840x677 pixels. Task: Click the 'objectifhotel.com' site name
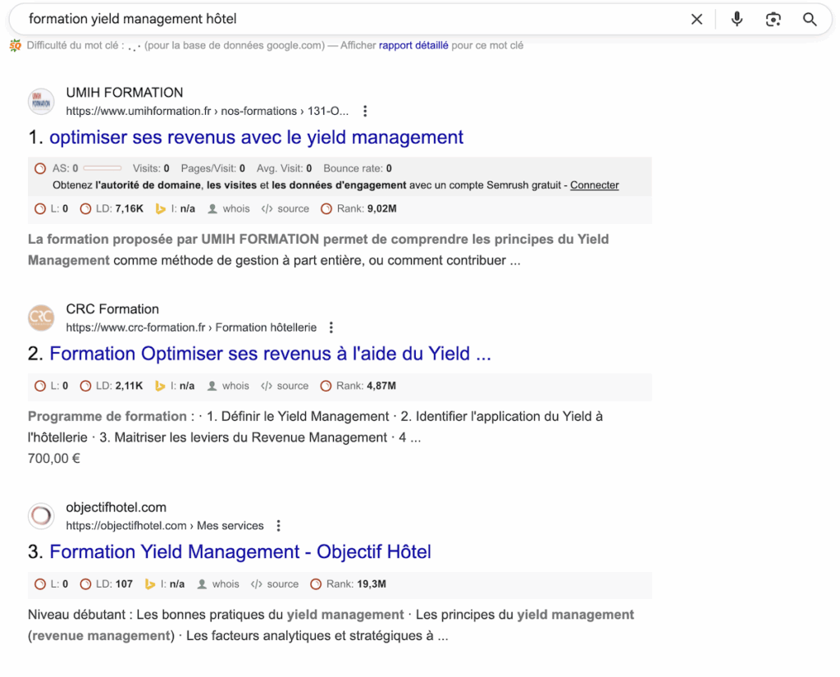pyautogui.click(x=116, y=508)
